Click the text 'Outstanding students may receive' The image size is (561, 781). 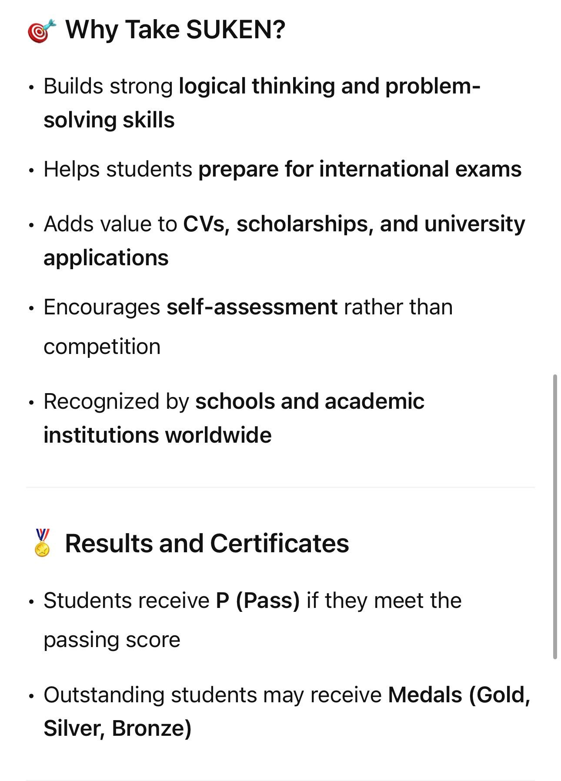click(213, 695)
